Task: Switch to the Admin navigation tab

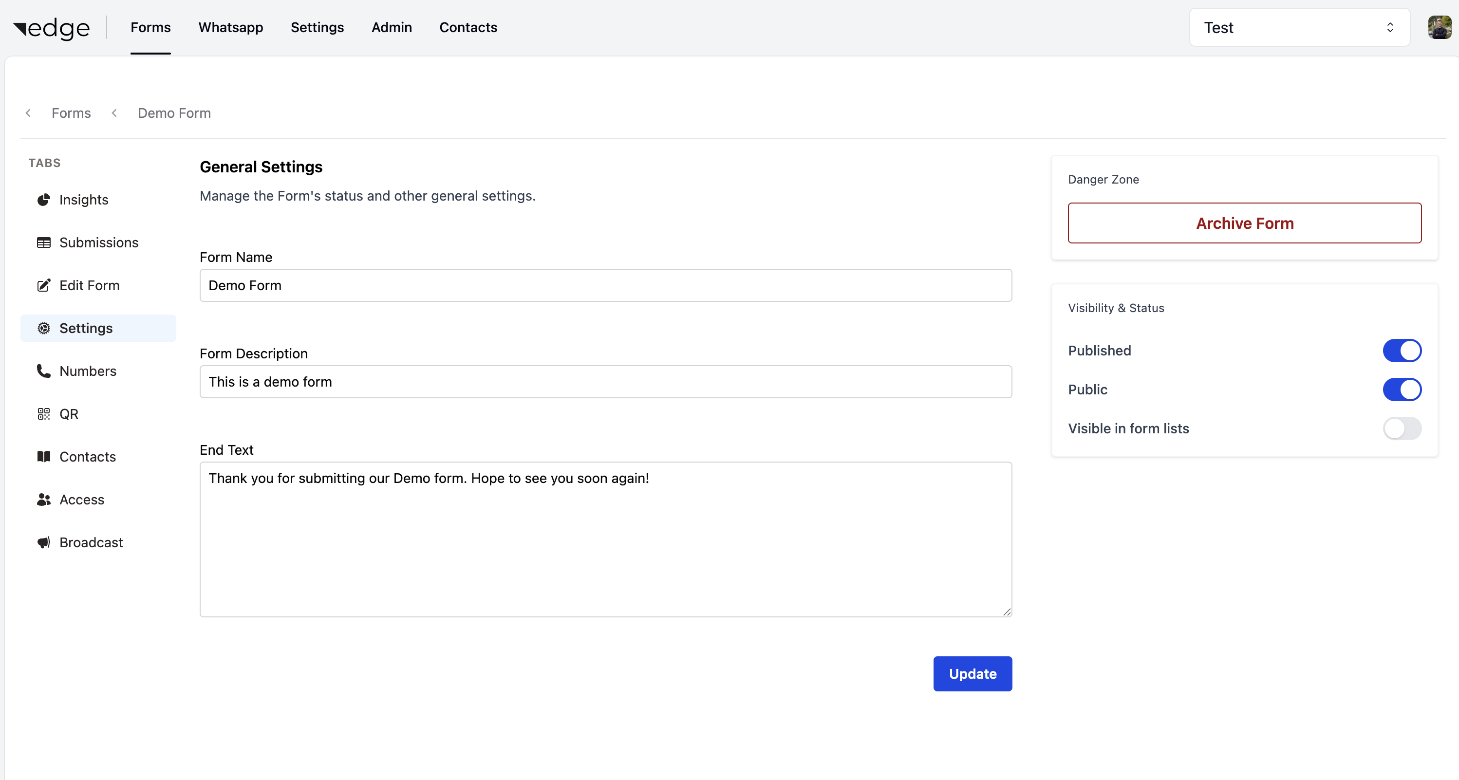Action: pos(392,27)
